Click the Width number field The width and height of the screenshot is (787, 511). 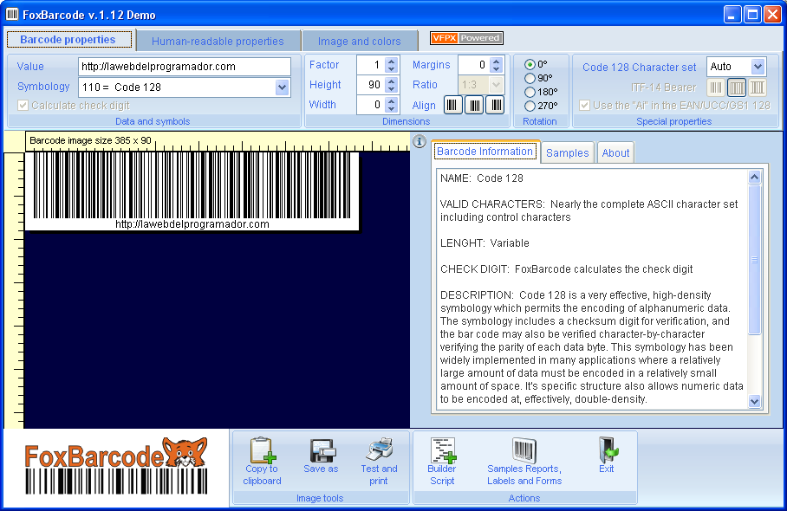(x=371, y=105)
